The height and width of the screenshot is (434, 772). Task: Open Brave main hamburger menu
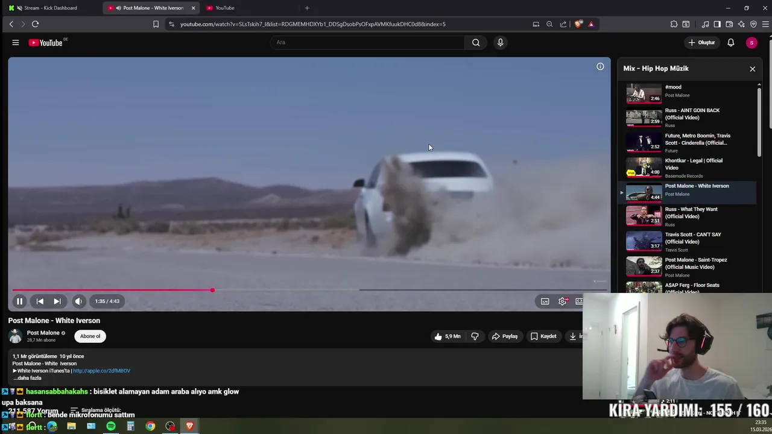[x=765, y=24]
